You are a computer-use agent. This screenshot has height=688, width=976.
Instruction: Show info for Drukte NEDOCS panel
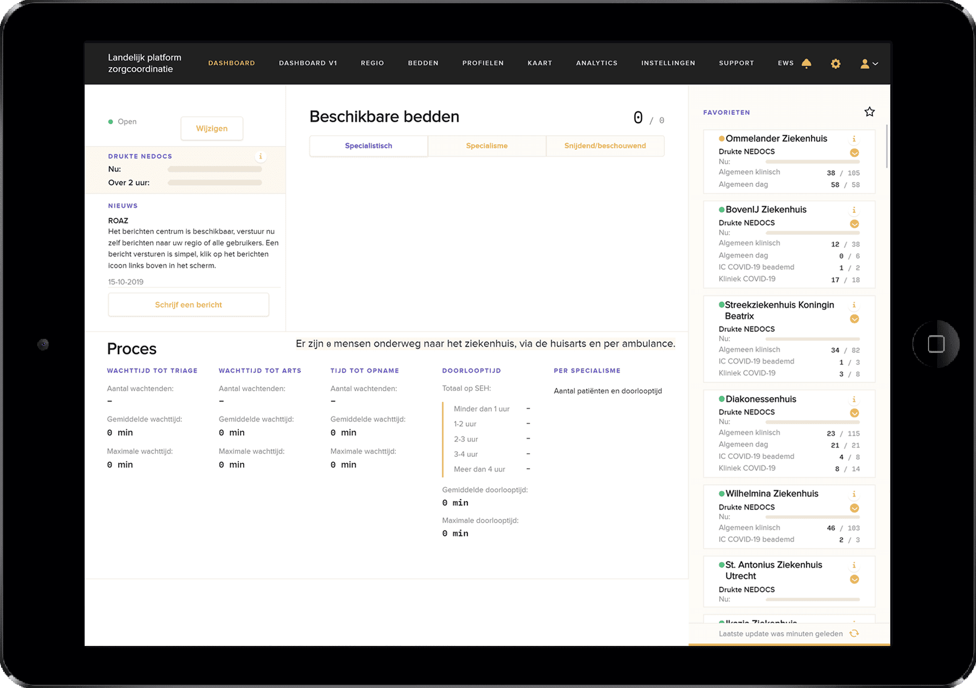click(260, 156)
